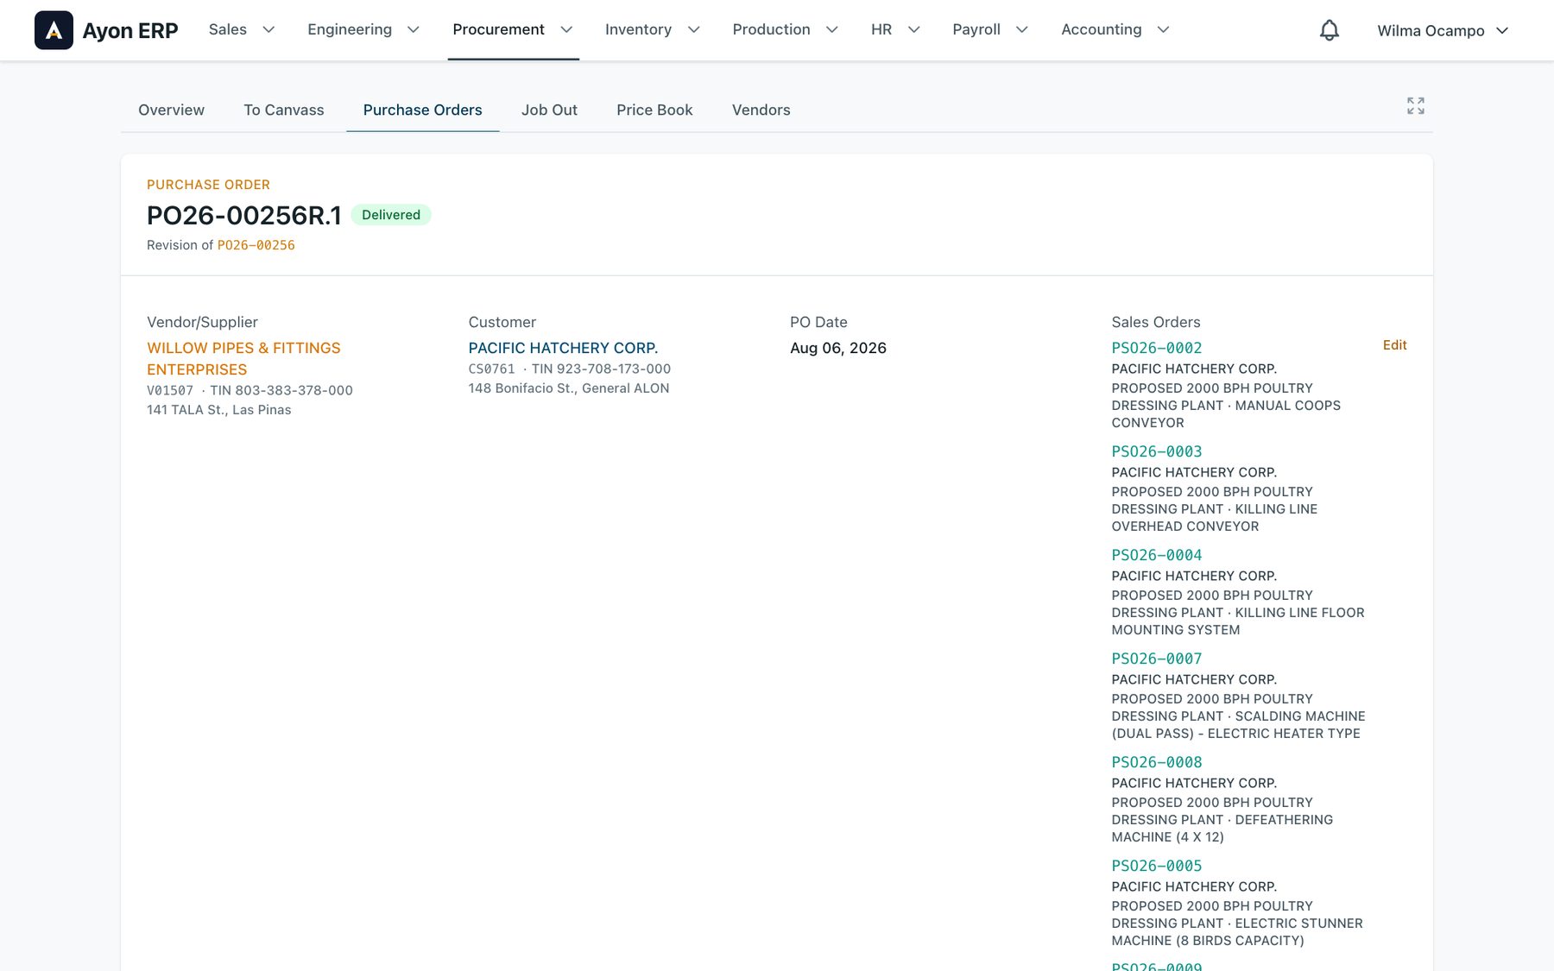Open the Production menu
The image size is (1554, 971).
click(771, 29)
